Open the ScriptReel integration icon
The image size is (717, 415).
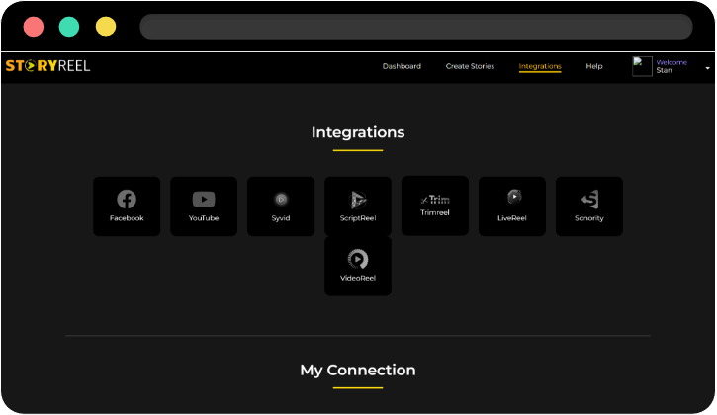pos(358,200)
